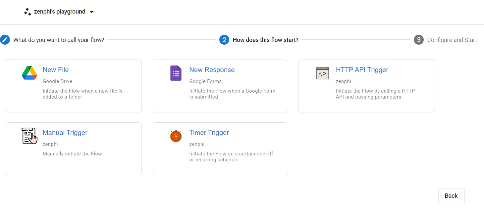Click the Manual Trigger title link

(65, 133)
